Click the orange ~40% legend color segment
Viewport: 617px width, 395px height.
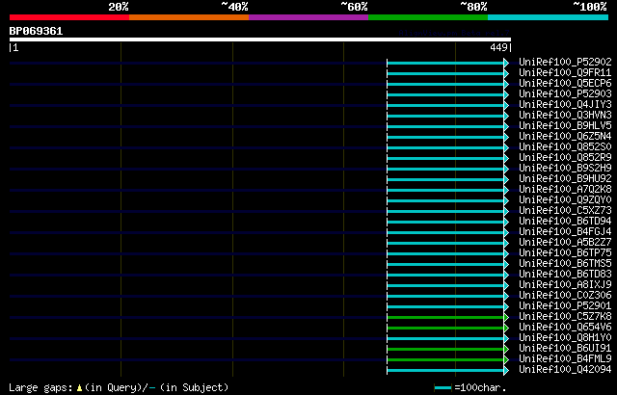click(189, 17)
